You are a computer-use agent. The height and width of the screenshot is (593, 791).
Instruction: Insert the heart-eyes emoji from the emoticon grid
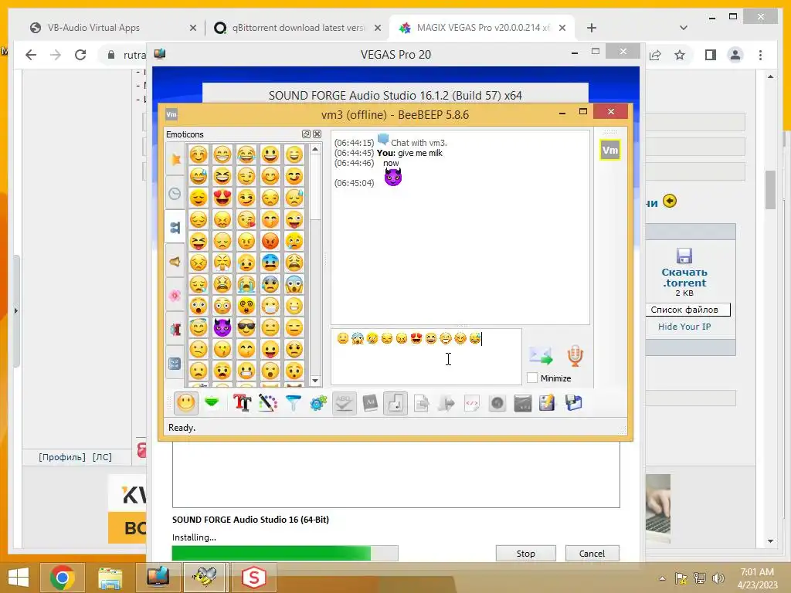coord(222,197)
